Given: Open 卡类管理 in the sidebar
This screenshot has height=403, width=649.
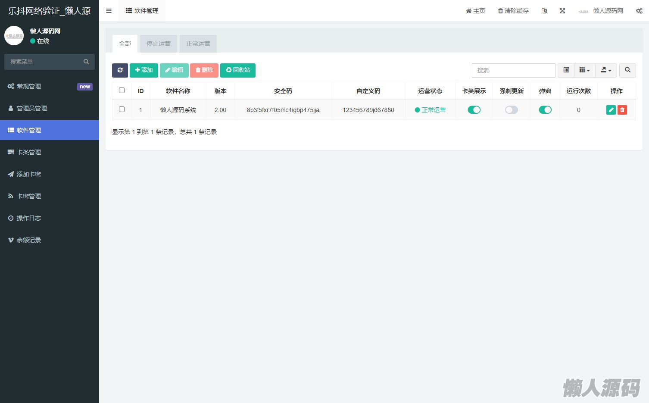Looking at the screenshot, I should pyautogui.click(x=50, y=152).
